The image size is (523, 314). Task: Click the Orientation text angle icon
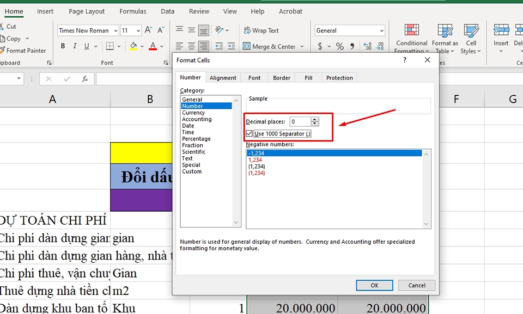(x=219, y=30)
